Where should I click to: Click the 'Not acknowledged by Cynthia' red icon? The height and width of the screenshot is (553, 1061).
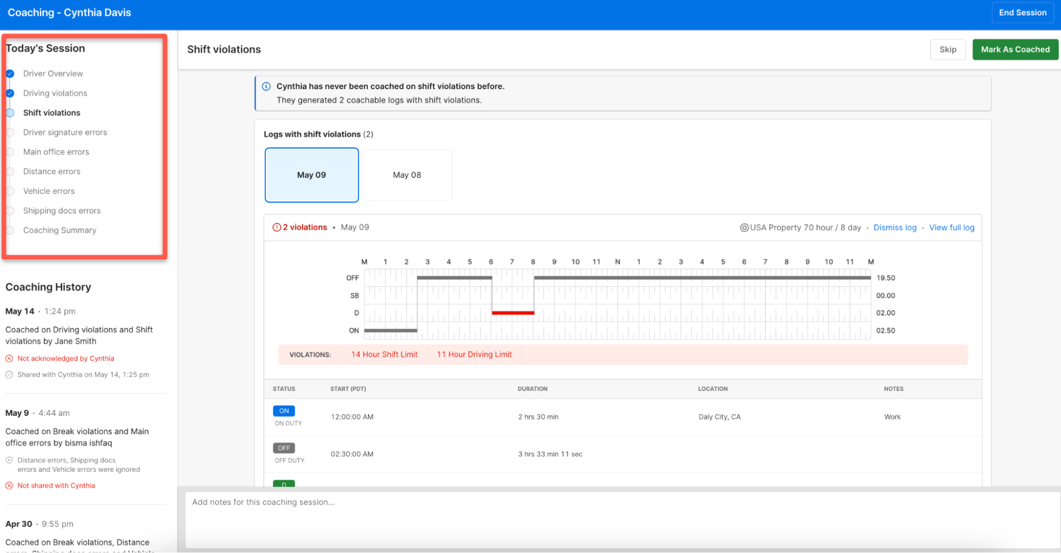coord(9,359)
